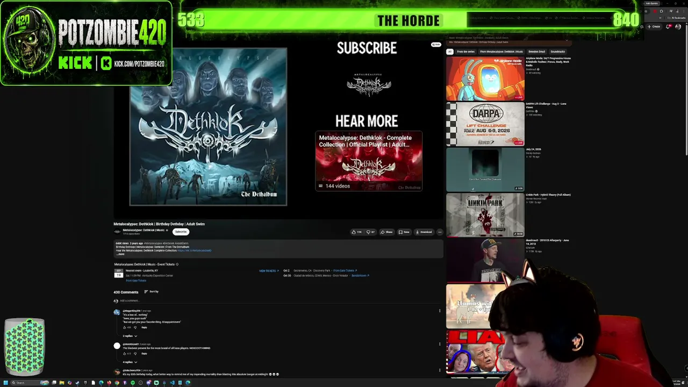Open Visual Studio Code from the taskbar
This screenshot has width=688, height=387.
click(172, 383)
